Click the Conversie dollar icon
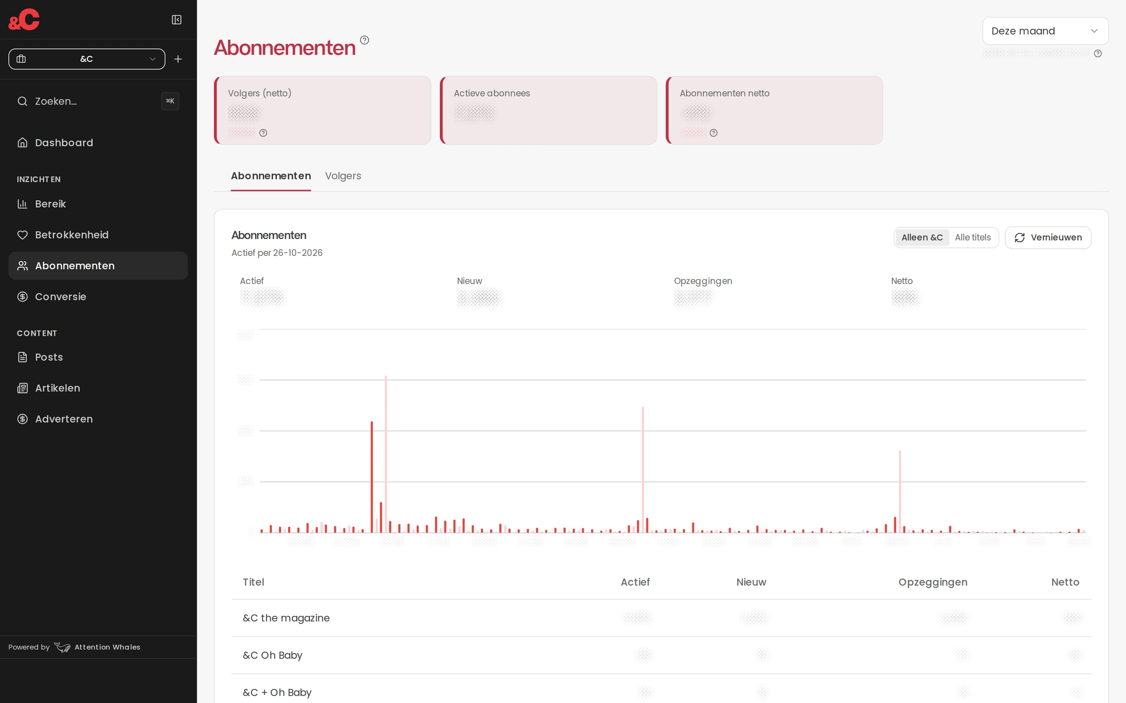Screen dimensions: 1126x703 pos(23,297)
